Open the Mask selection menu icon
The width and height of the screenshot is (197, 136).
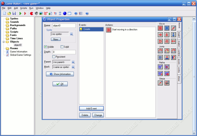(x=73, y=67)
